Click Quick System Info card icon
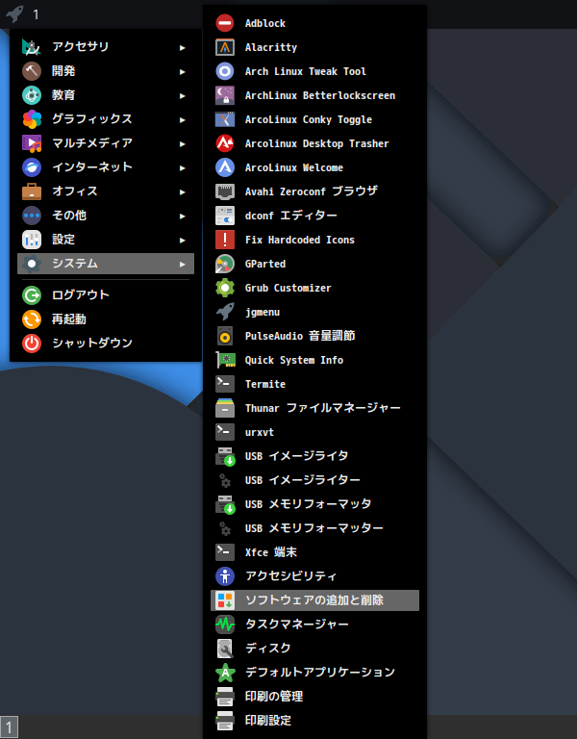 (x=225, y=360)
